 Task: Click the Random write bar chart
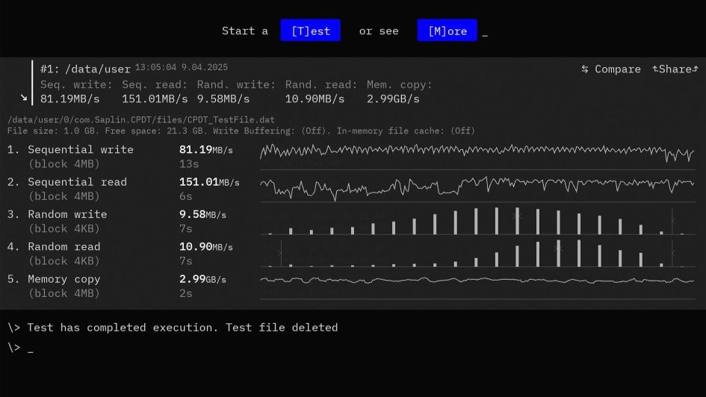pyautogui.click(x=477, y=222)
